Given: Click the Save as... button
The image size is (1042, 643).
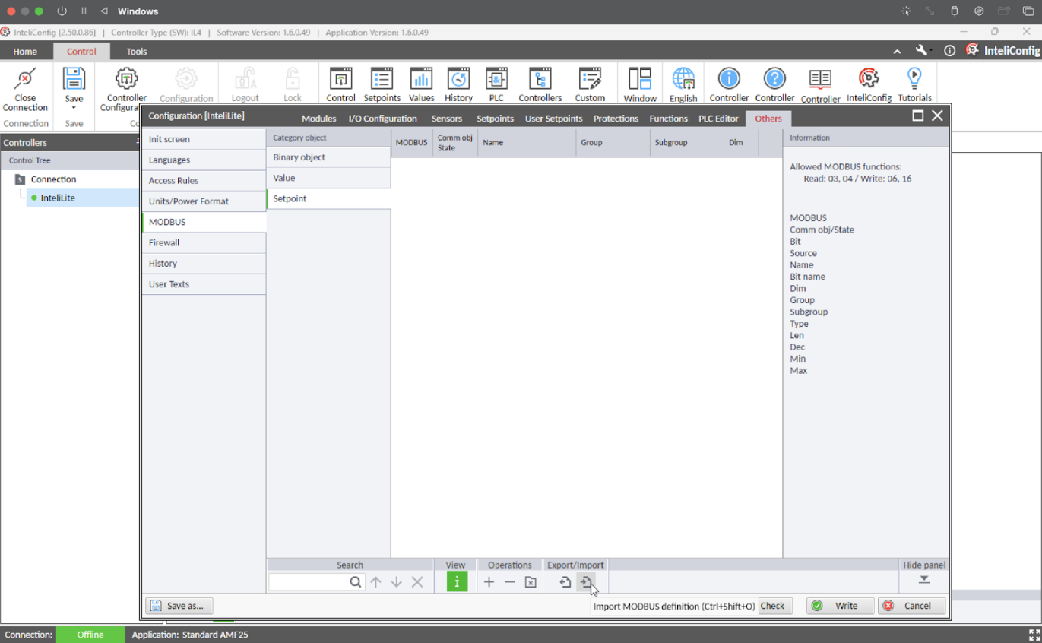Looking at the screenshot, I should point(179,606).
